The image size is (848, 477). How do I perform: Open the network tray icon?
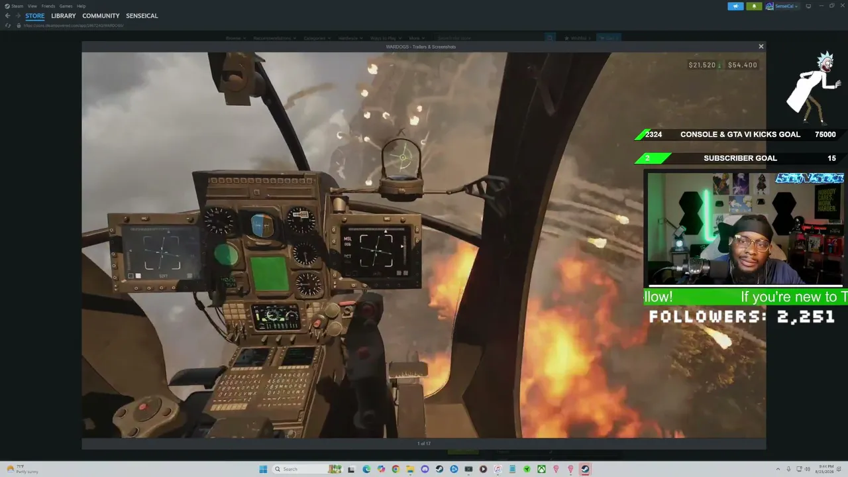tap(799, 469)
